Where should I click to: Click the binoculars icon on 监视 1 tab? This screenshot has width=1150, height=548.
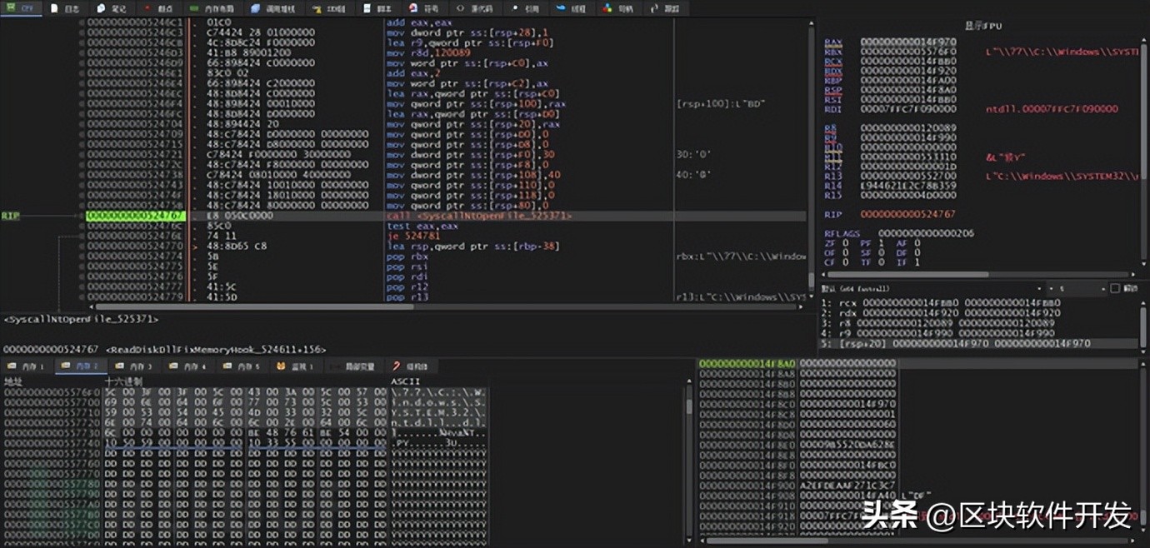tap(281, 366)
